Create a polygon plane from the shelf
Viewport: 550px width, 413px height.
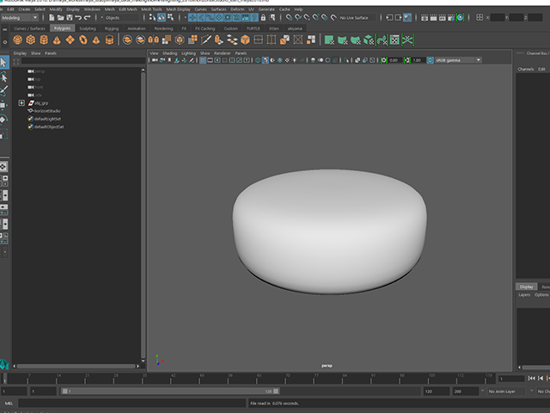click(x=70, y=40)
